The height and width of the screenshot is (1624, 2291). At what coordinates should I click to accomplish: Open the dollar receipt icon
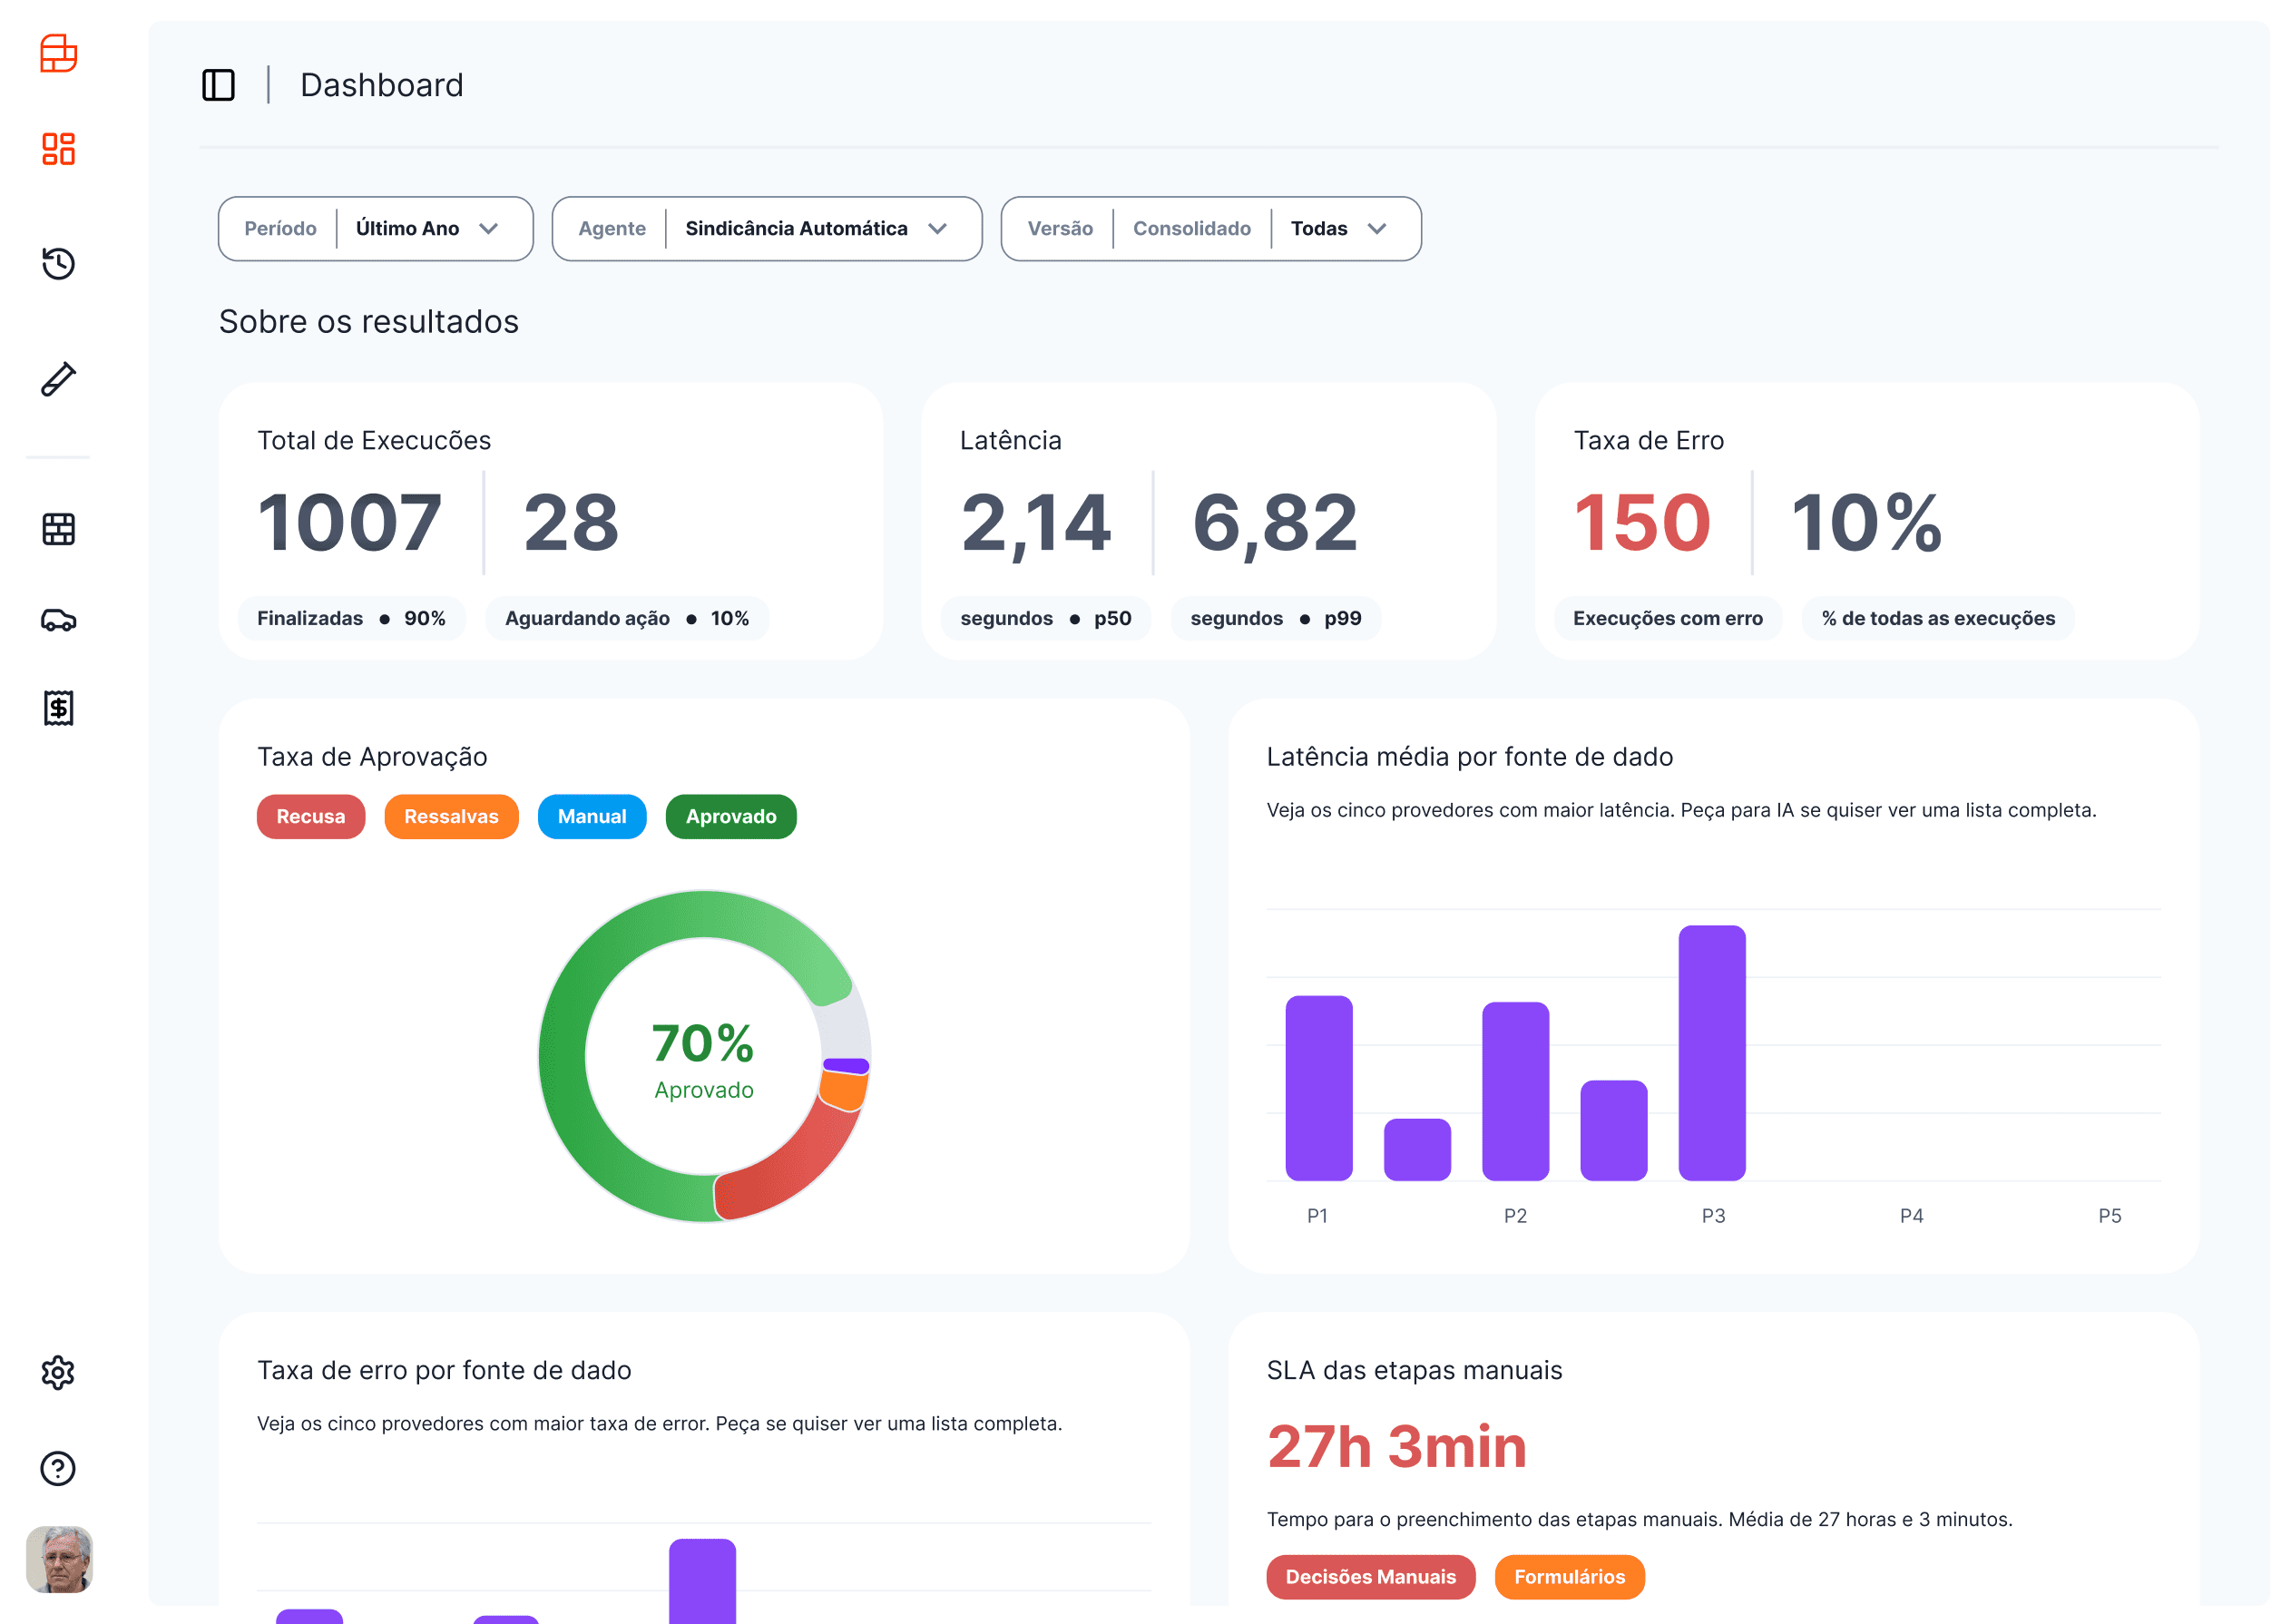(58, 708)
